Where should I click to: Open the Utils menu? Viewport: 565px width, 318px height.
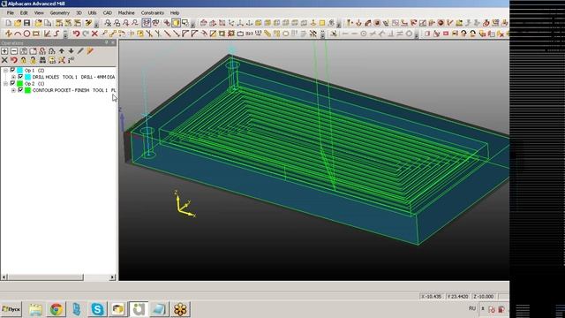point(92,12)
